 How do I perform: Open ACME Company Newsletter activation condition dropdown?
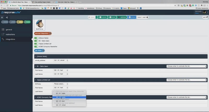pyautogui.click(x=187, y=97)
